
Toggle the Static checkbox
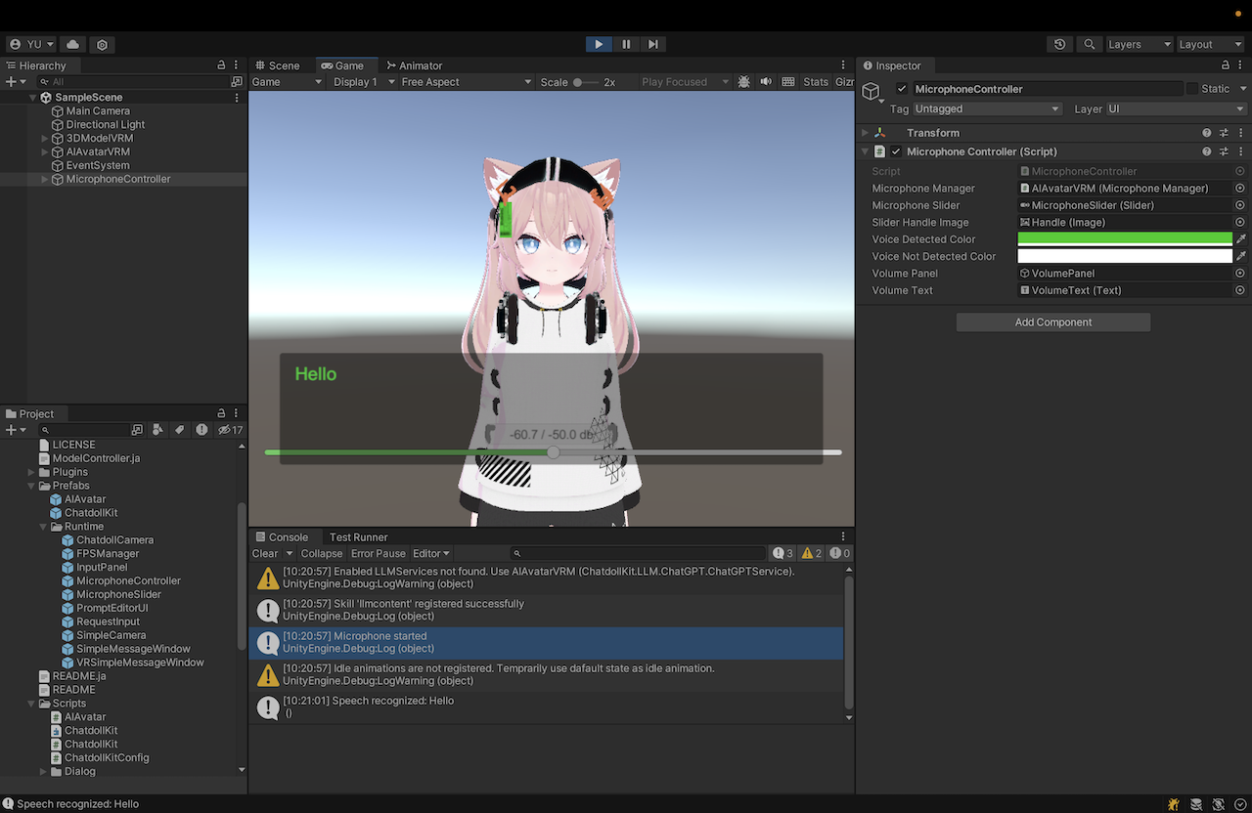(1191, 89)
